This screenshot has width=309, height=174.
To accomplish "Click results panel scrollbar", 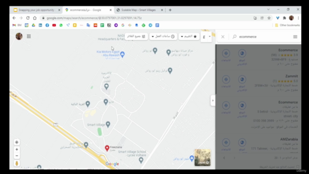I will [216, 69].
